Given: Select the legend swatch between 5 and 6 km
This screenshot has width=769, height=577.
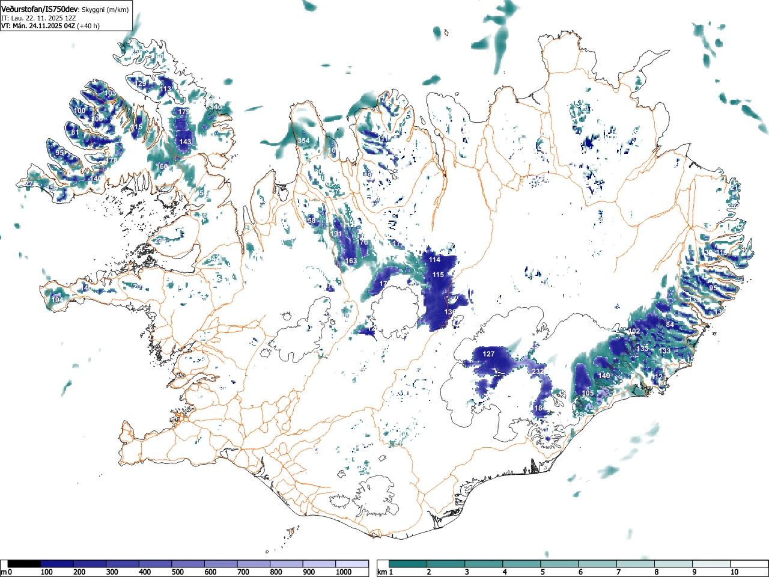Looking at the screenshot, I should pyautogui.click(x=560, y=564).
